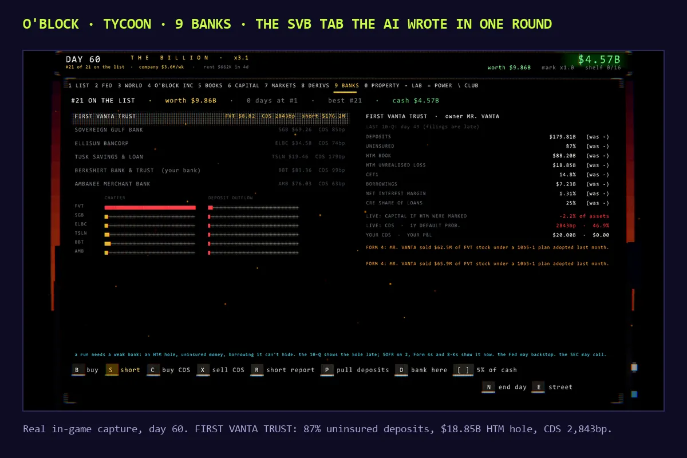The image size is (687, 458).
Task: Open the 7 MARKETS tab
Action: pos(281,85)
